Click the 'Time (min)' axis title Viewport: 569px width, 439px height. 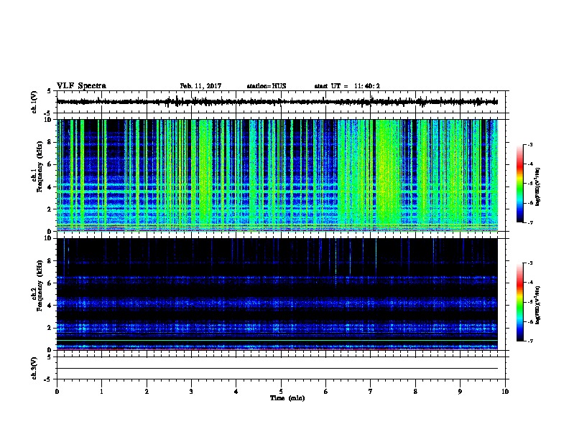287,398
